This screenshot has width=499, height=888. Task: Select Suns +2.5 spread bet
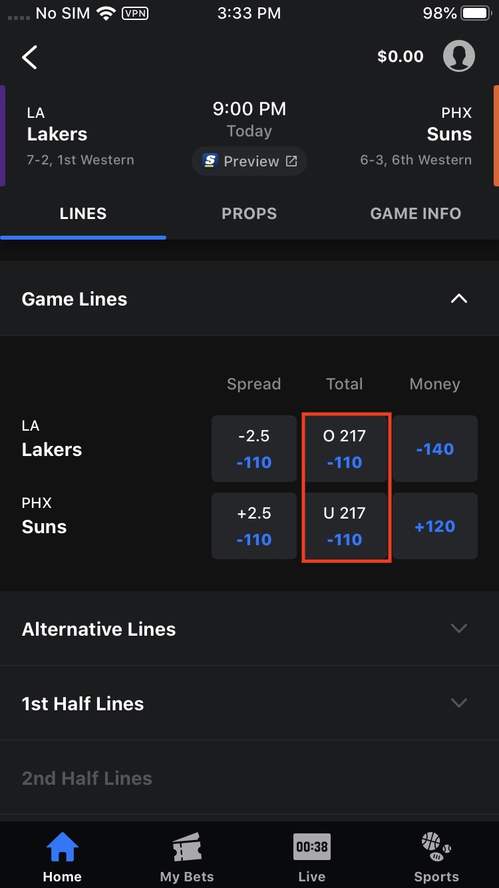coord(254,526)
